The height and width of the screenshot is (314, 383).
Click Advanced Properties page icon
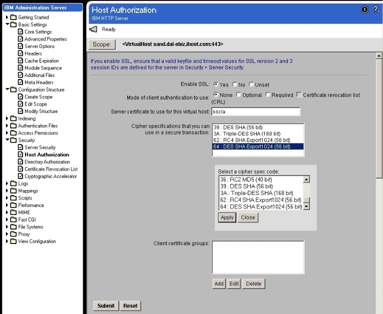(21, 39)
